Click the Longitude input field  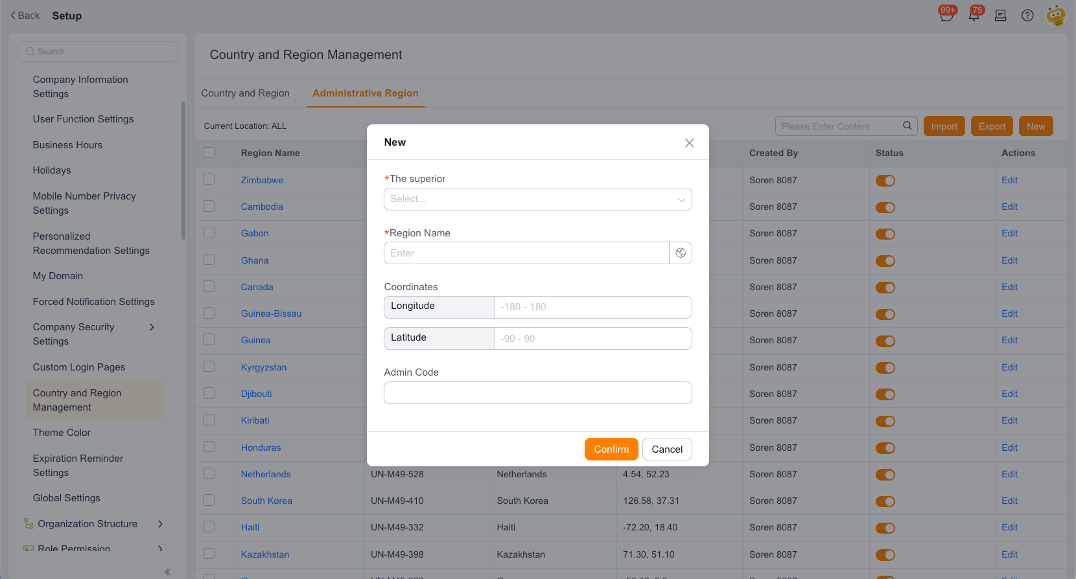tap(593, 307)
